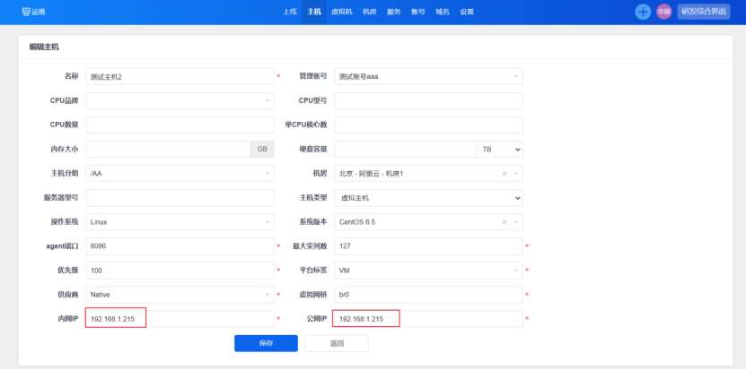Open the pink user avatar
The height and width of the screenshot is (370, 746).
(x=663, y=12)
